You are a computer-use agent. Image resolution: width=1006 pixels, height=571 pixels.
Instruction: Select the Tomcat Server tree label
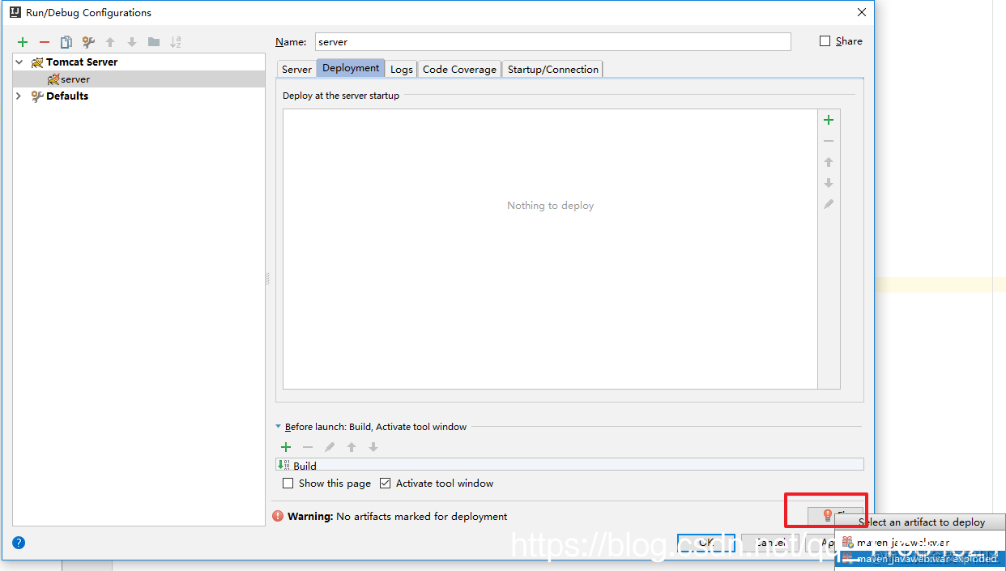click(x=82, y=62)
